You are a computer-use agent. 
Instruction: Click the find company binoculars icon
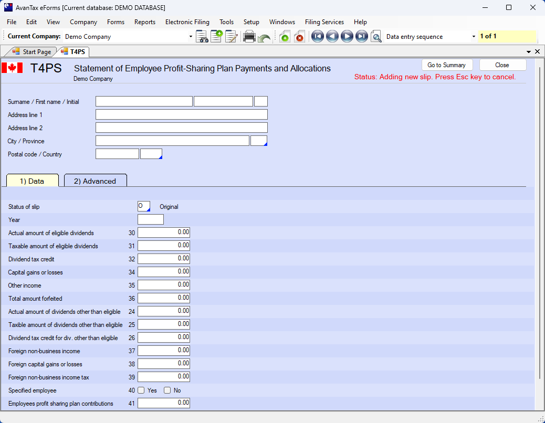point(202,37)
